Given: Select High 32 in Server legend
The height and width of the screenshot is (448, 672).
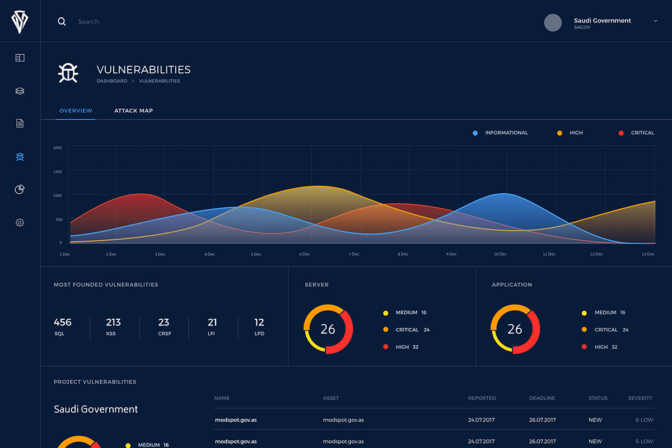Looking at the screenshot, I should 401,347.
